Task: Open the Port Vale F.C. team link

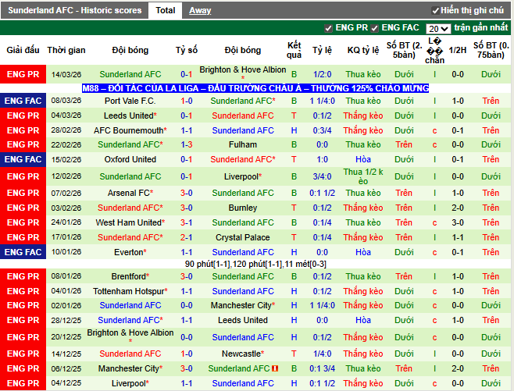Action: tap(130, 101)
